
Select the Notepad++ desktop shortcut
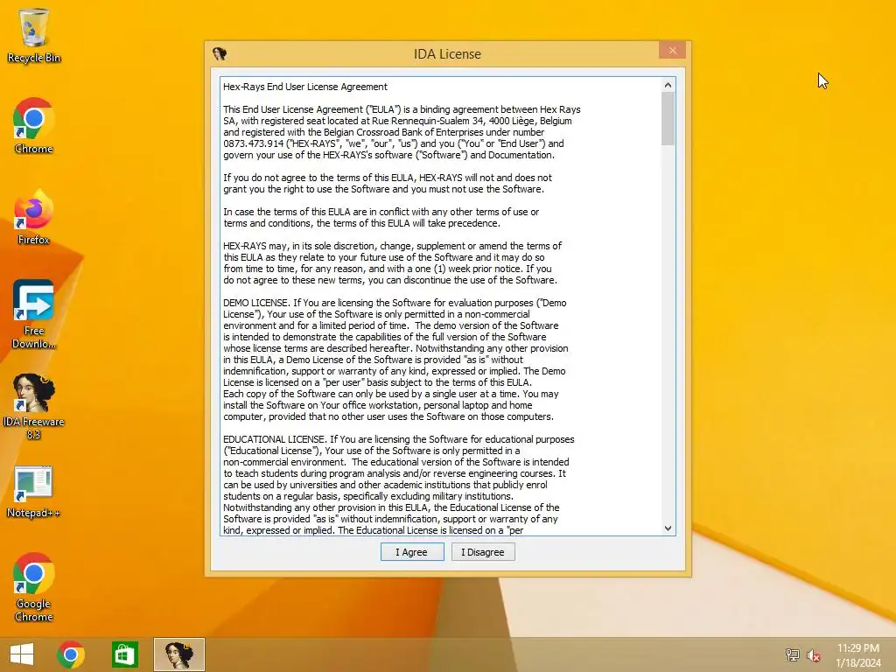pos(34,492)
